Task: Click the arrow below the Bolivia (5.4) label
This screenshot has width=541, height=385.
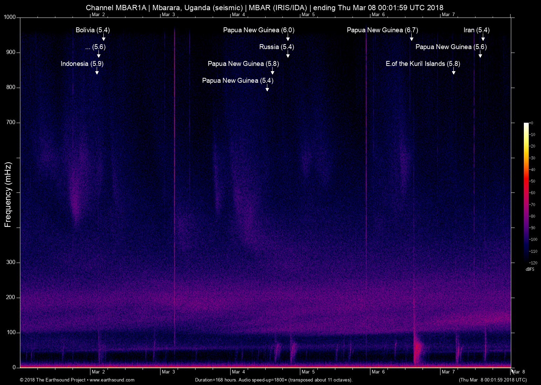Action: 104,38
